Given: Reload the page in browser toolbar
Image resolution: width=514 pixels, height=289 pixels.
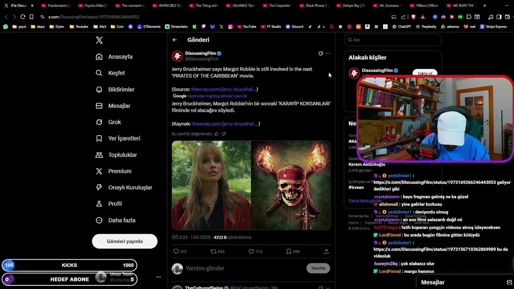Looking at the screenshot, I should pyautogui.click(x=23, y=17).
